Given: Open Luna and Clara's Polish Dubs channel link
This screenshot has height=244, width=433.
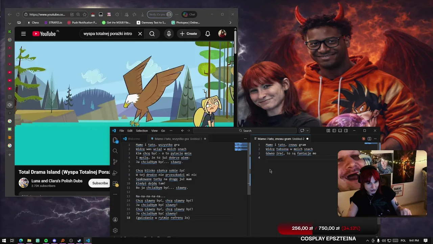Looking at the screenshot, I should [57, 181].
